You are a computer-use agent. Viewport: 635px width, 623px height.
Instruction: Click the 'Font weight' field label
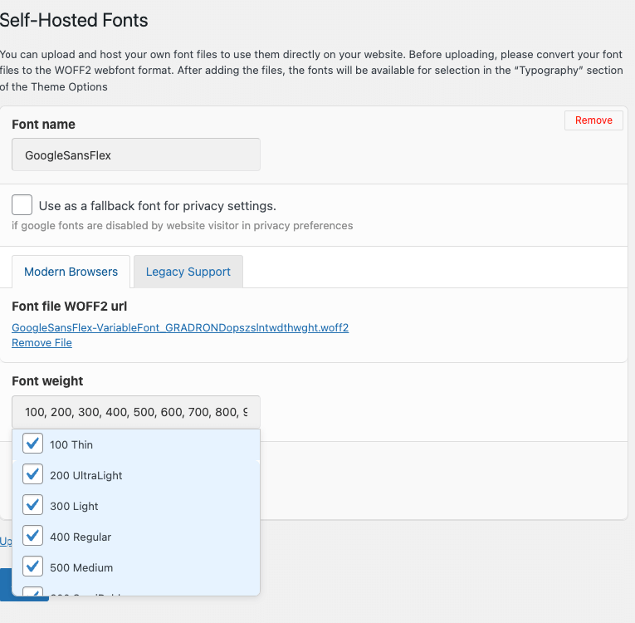(47, 381)
